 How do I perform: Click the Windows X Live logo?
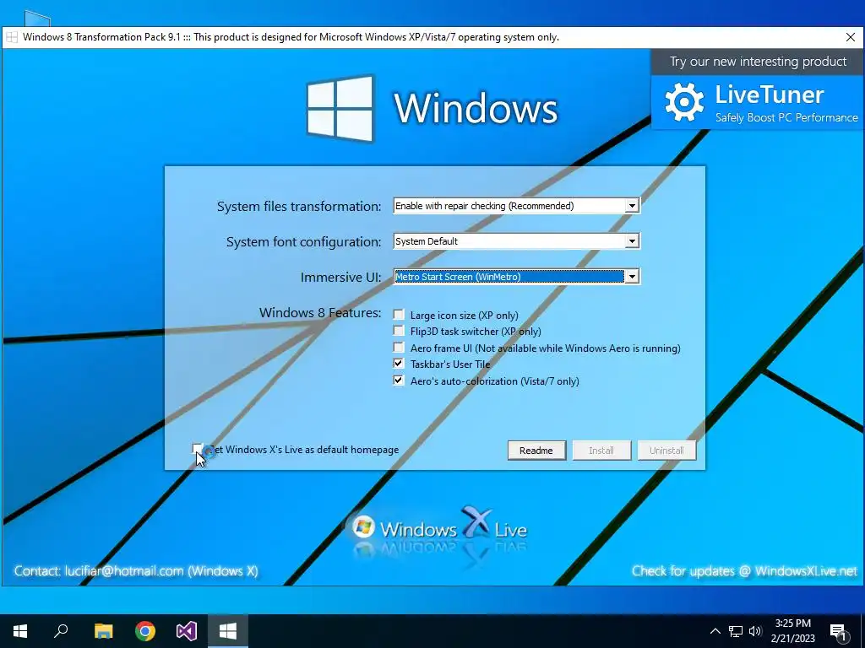pyautogui.click(x=439, y=526)
